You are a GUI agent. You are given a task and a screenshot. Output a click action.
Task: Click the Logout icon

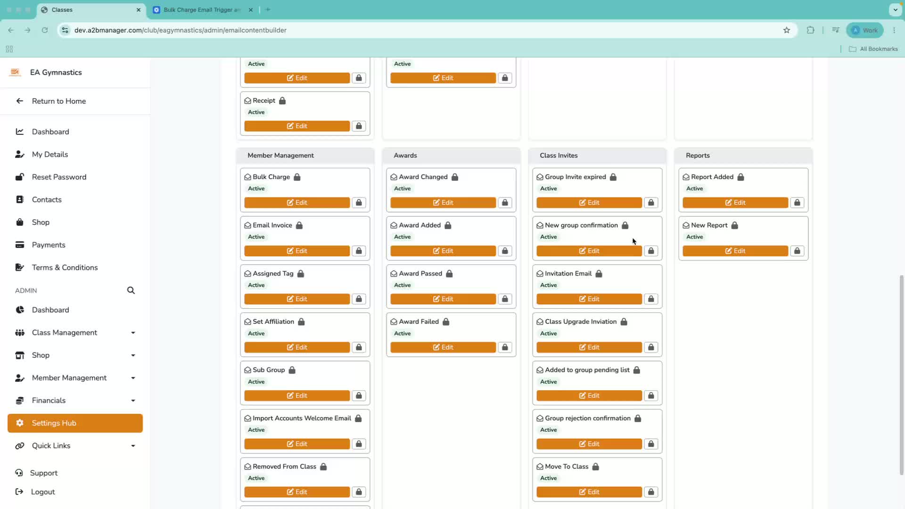click(x=19, y=492)
